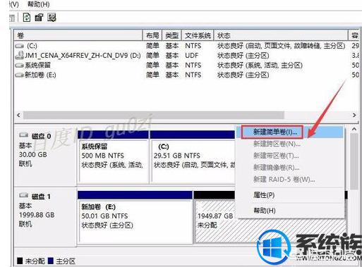Select the 新加卷 (E:) volume icon in the list
362x267 pixels.
point(20,75)
